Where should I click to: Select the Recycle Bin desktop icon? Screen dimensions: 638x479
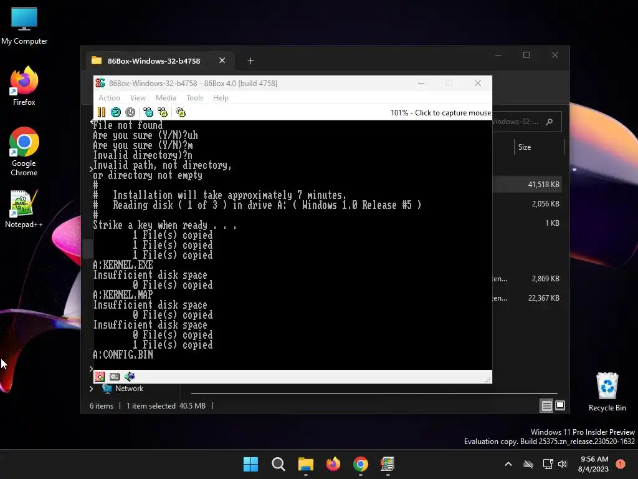607,392
